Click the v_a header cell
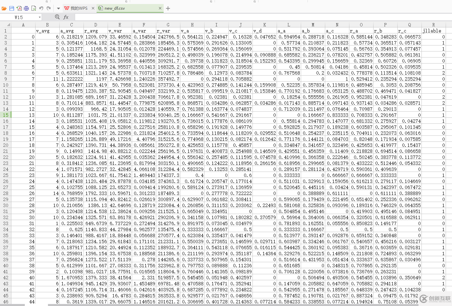 [x=192, y=31]
